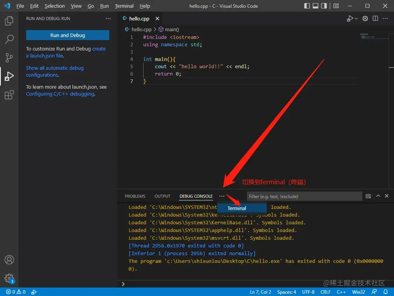Open the Edit menu

coord(34,6)
